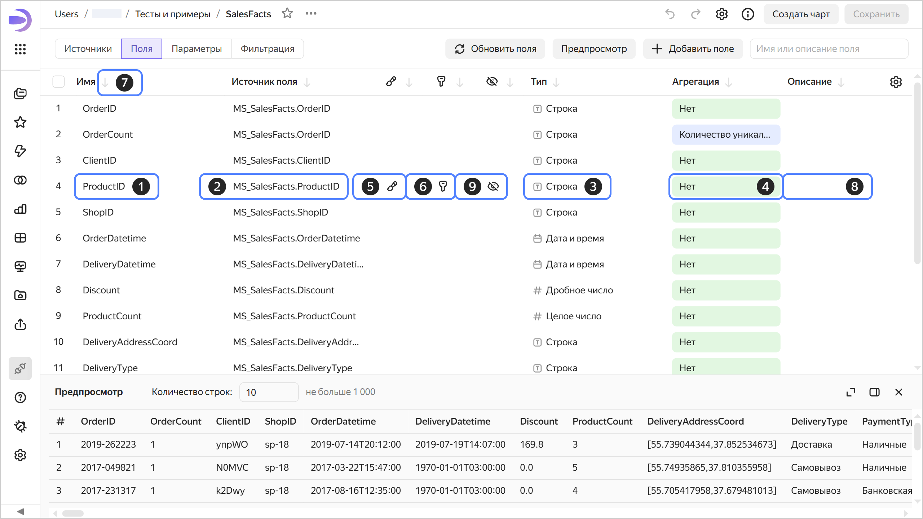The width and height of the screenshot is (923, 519).
Task: Click the info icon in top bar
Action: [x=747, y=14]
